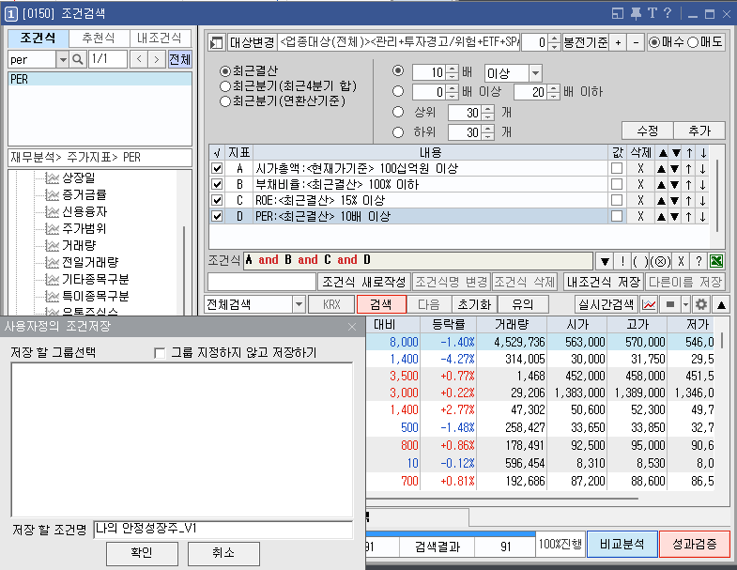The height and width of the screenshot is (570, 737).
Task: Open the 이상 comparison dropdown
Action: click(x=535, y=73)
